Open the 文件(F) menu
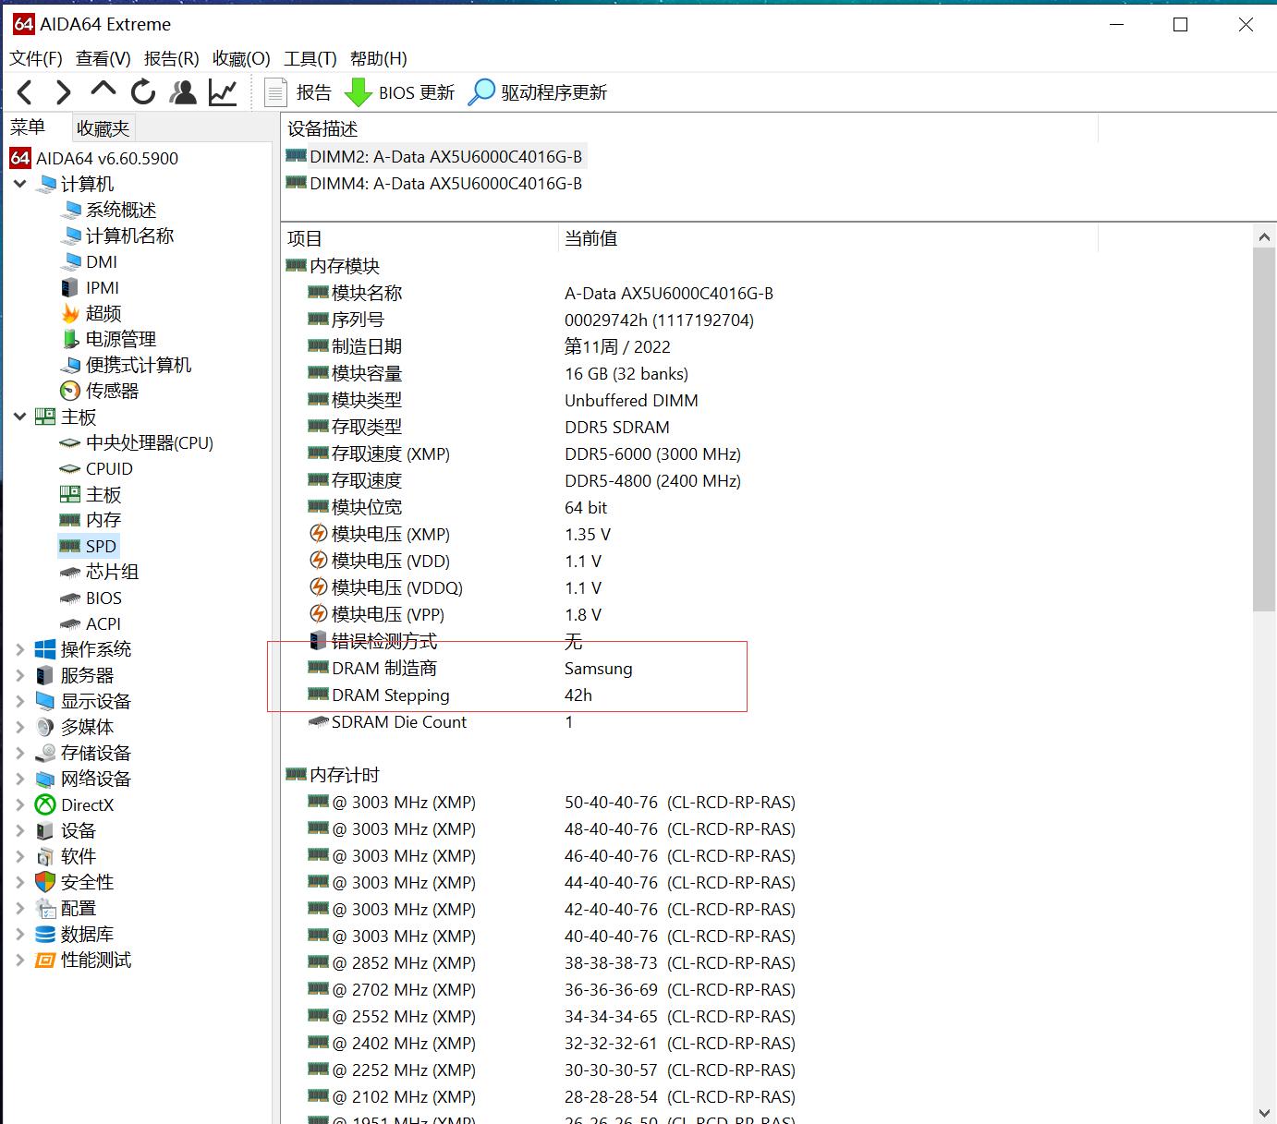The height and width of the screenshot is (1124, 1277). coord(36,58)
